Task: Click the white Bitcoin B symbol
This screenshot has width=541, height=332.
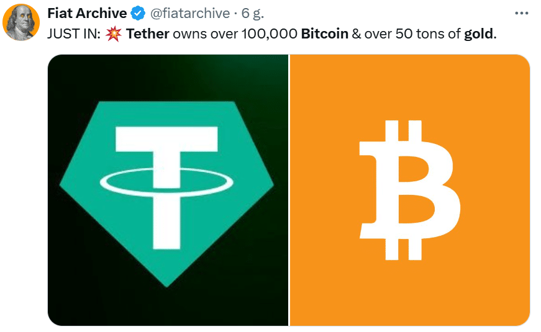Action: [410, 190]
